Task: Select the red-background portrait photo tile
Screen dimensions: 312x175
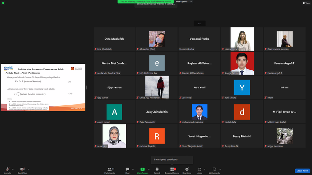Action: (242, 63)
